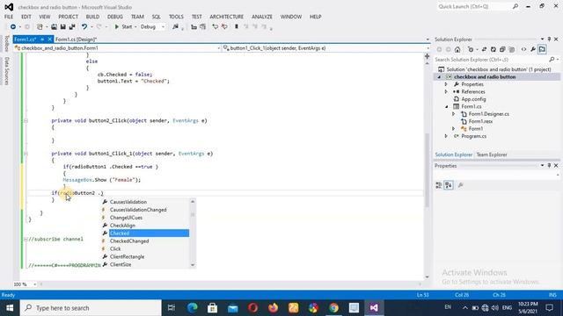563x316 pixels.
Task: Open Windows Start menu
Action: 10,308
